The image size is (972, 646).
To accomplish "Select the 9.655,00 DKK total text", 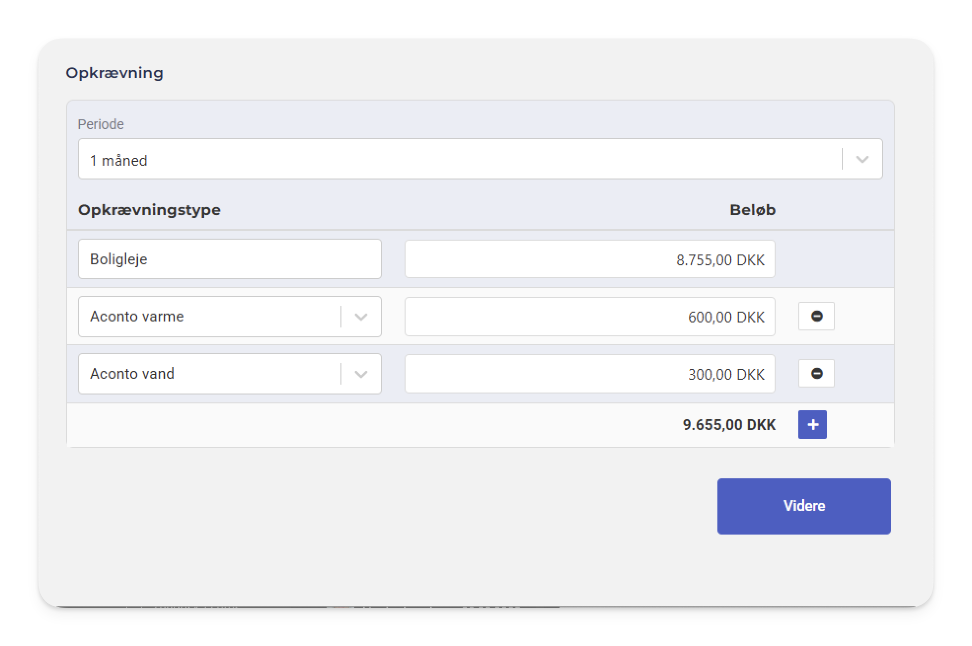I will [729, 425].
